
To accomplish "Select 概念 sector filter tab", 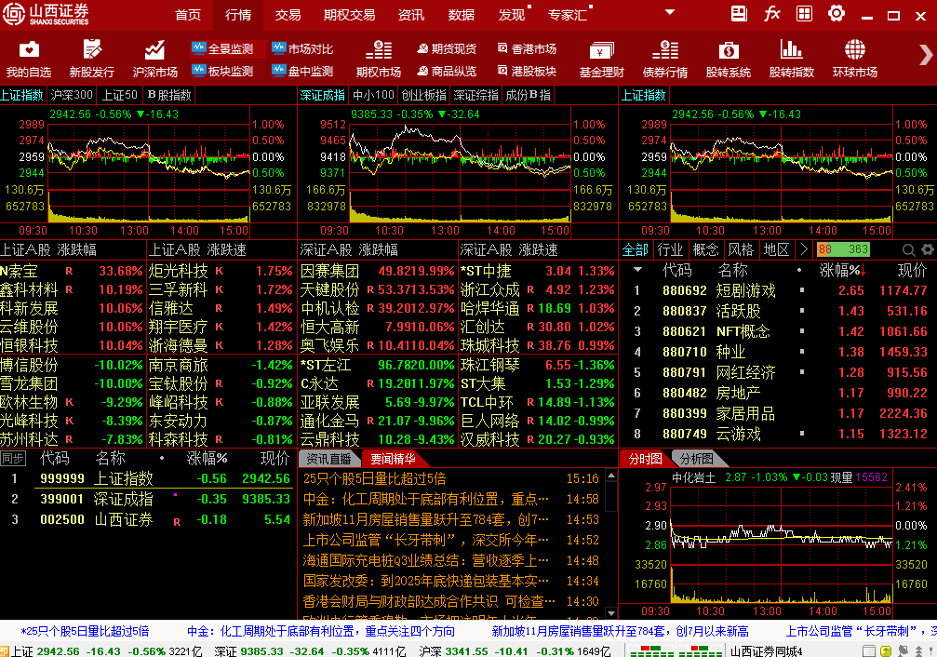I will click(705, 249).
